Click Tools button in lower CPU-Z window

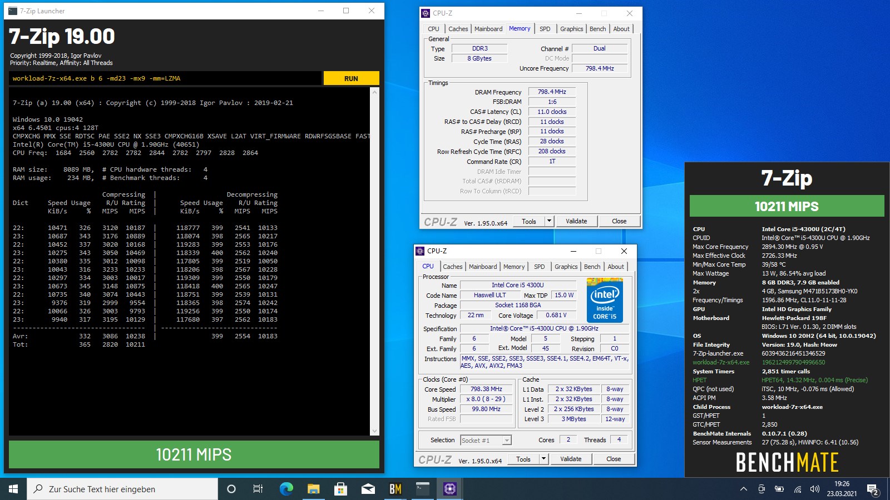coord(523,459)
